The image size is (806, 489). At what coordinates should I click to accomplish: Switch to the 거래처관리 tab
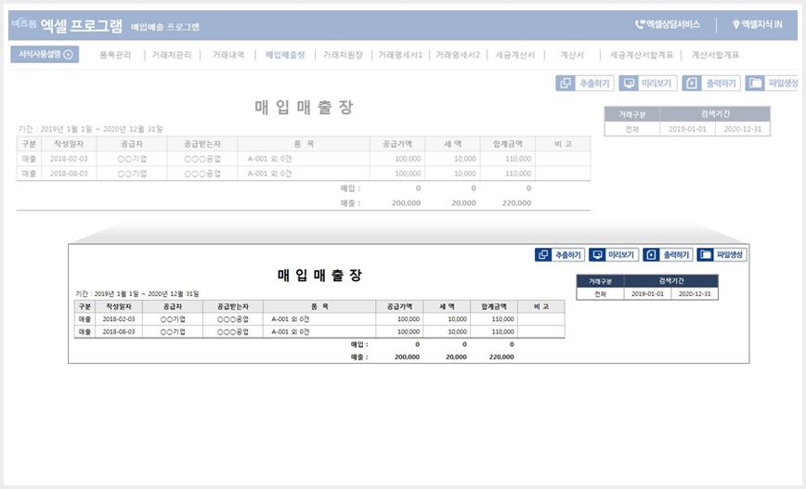point(172,55)
